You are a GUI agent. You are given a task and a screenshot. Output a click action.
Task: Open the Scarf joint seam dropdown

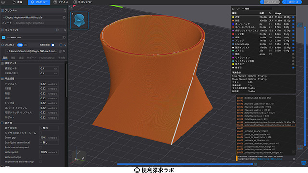(49, 143)
